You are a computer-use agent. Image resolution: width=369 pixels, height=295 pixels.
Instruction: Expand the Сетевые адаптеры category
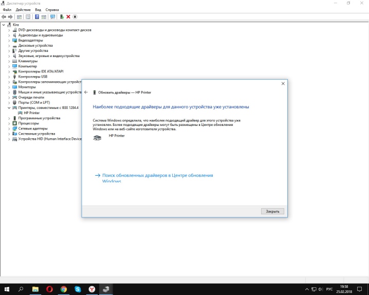[x=9, y=128]
